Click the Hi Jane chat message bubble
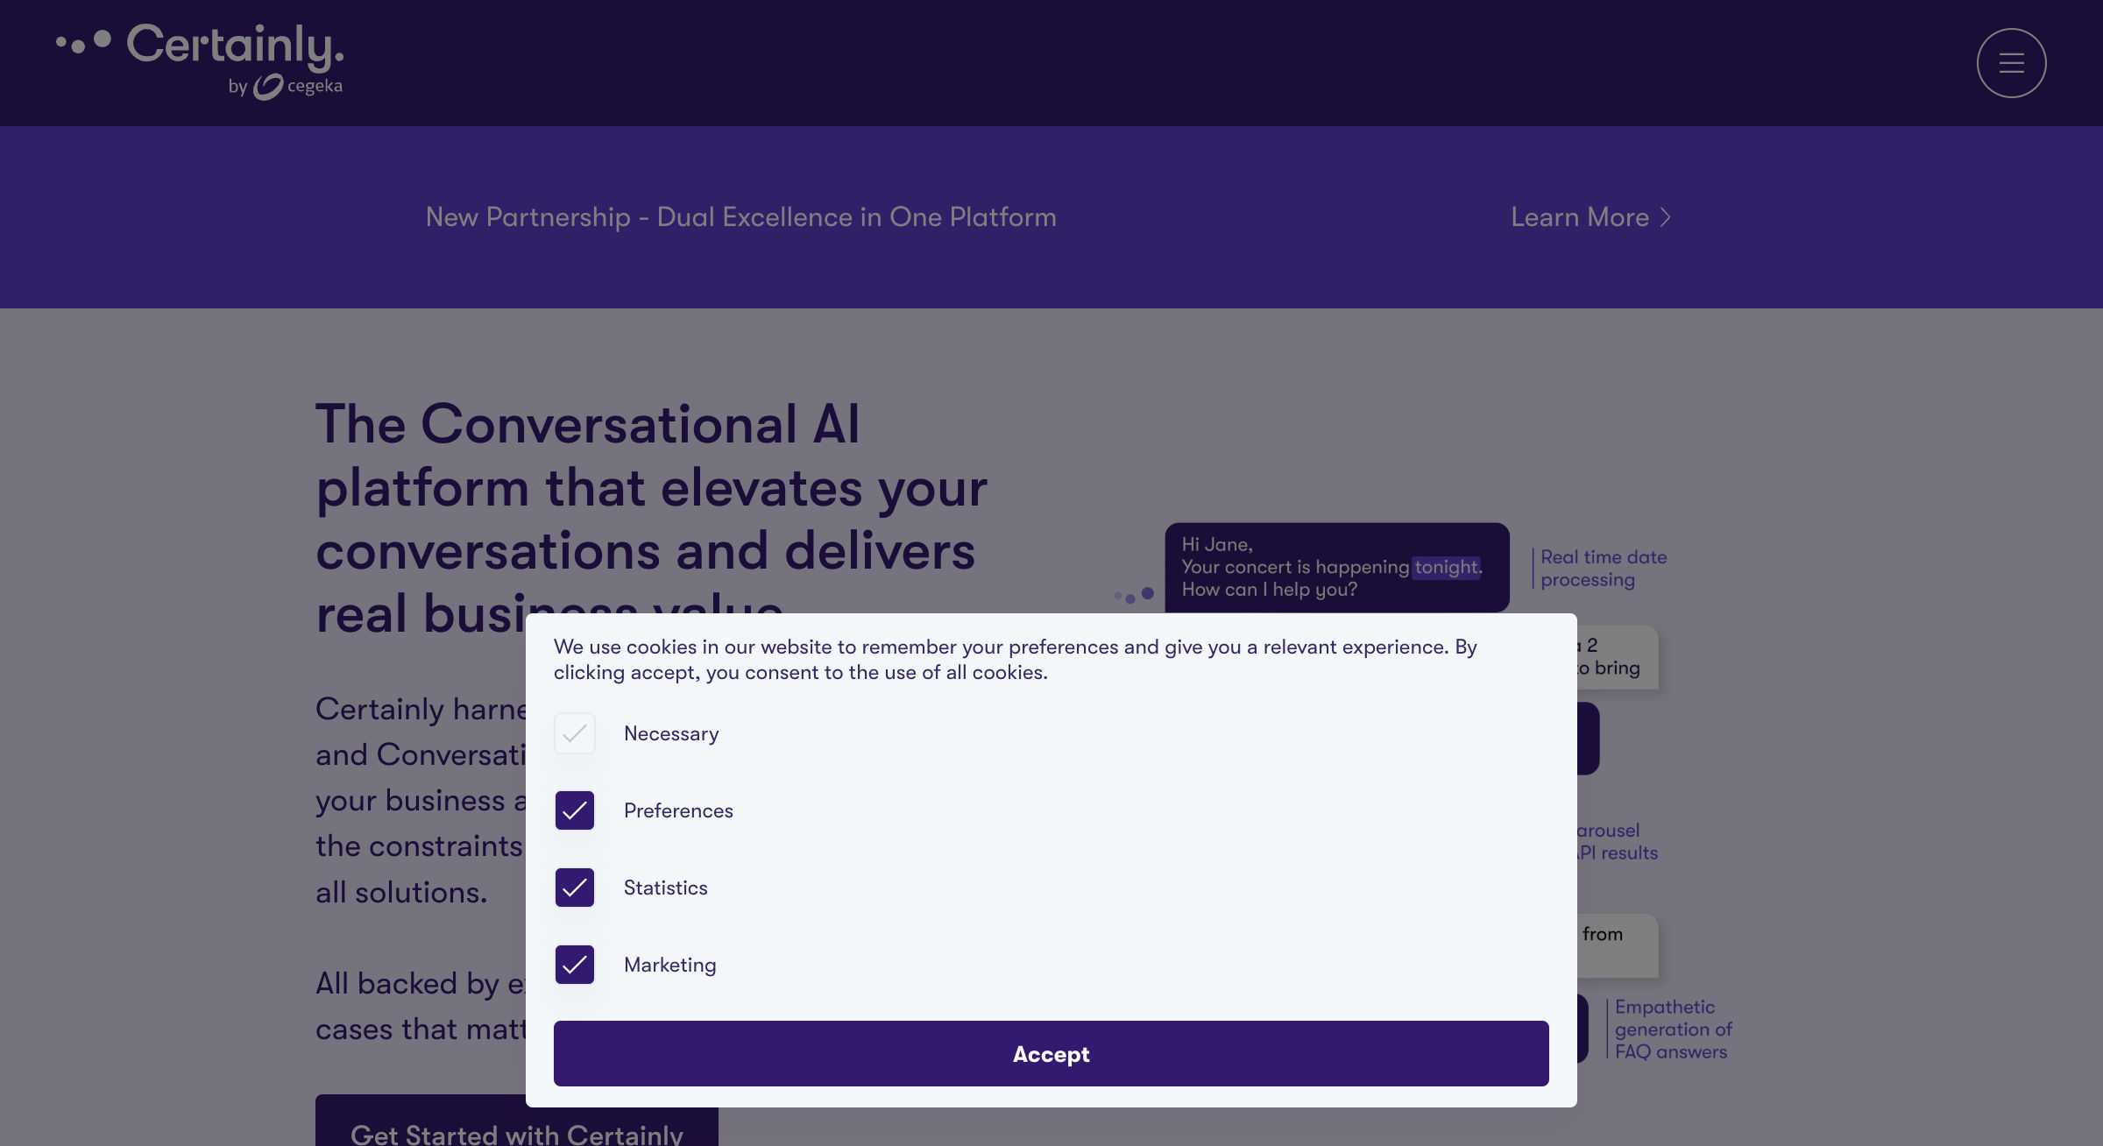2103x1146 pixels. pyautogui.click(x=1337, y=567)
